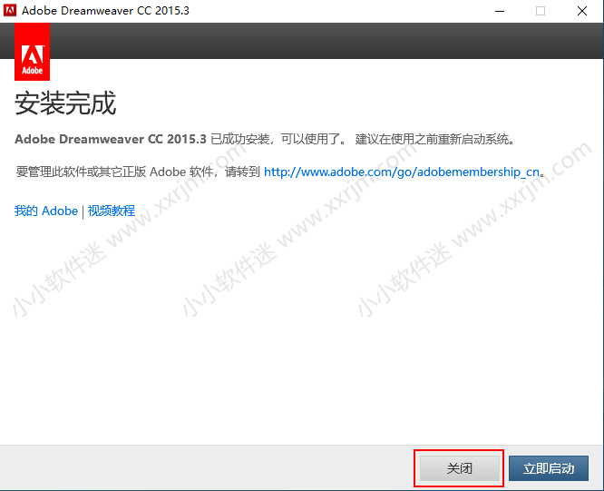Image resolution: width=604 pixels, height=491 pixels.
Task: Launch Dreamweaver with the 立即启动 button
Action: click(549, 468)
